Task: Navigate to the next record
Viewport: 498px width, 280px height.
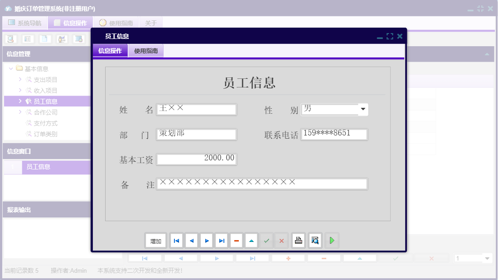Action: tap(207, 241)
